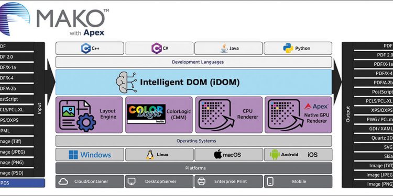Screen dimensions: 393x196
Task: Click the CPU Renderer label
Action: click(x=248, y=114)
